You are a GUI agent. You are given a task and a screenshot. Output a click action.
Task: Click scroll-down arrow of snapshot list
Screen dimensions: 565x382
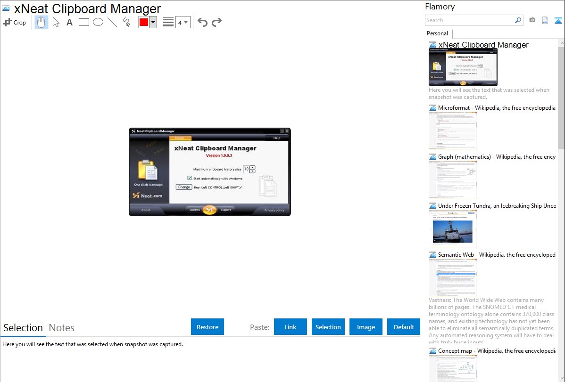coord(561,378)
